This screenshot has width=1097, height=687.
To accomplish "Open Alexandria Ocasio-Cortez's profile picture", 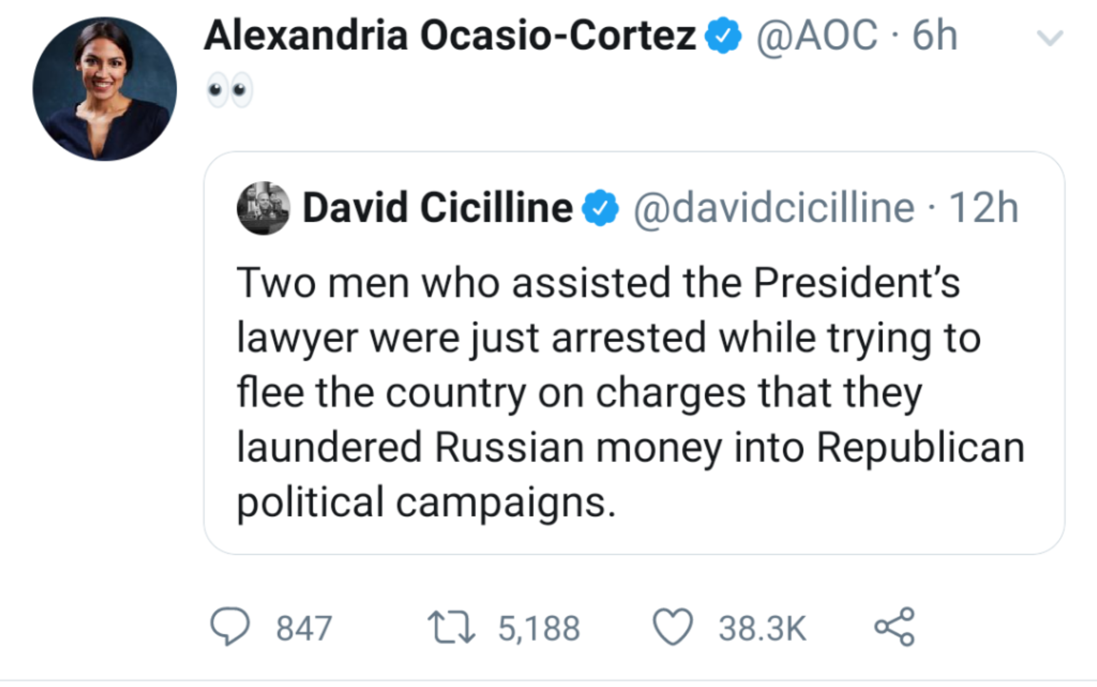I will 104,89.
